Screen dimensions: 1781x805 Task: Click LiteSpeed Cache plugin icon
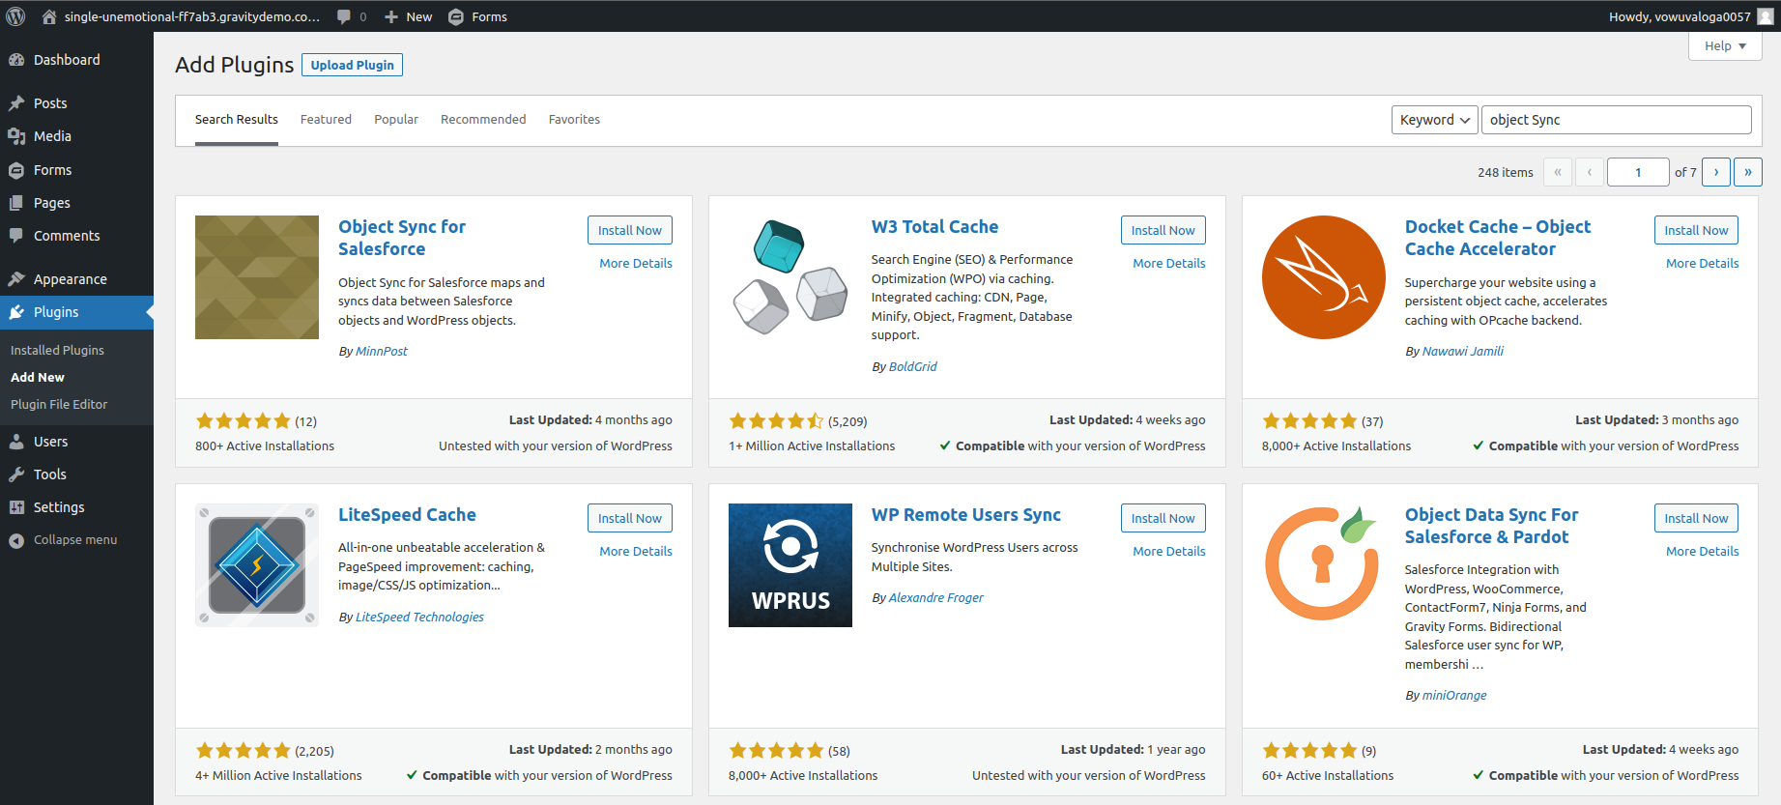[x=257, y=565]
